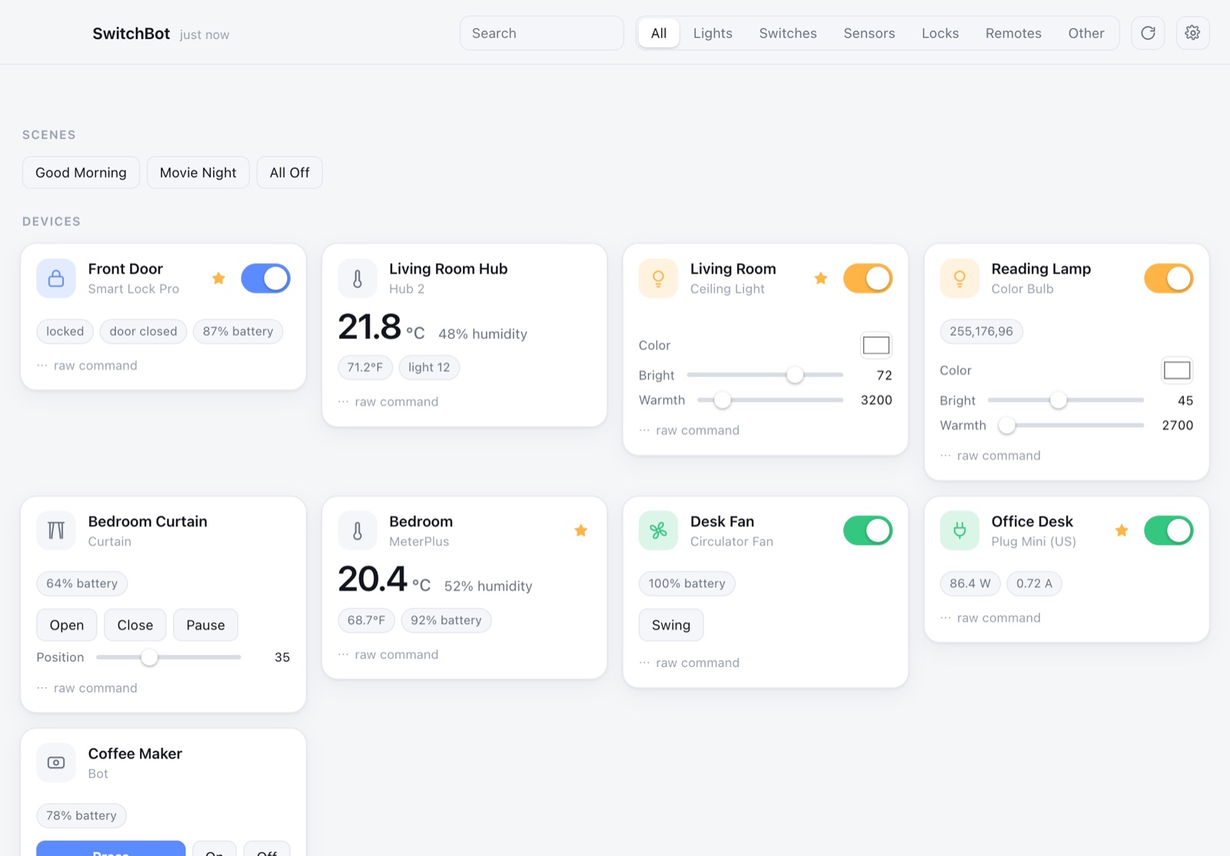Click the Bedroom Curtain icon
The height and width of the screenshot is (856, 1230).
click(x=56, y=530)
